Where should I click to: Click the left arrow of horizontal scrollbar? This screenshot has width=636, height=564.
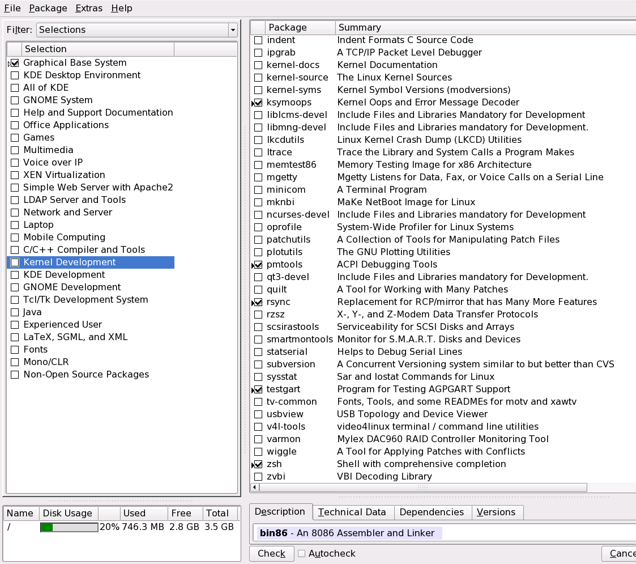pos(255,487)
